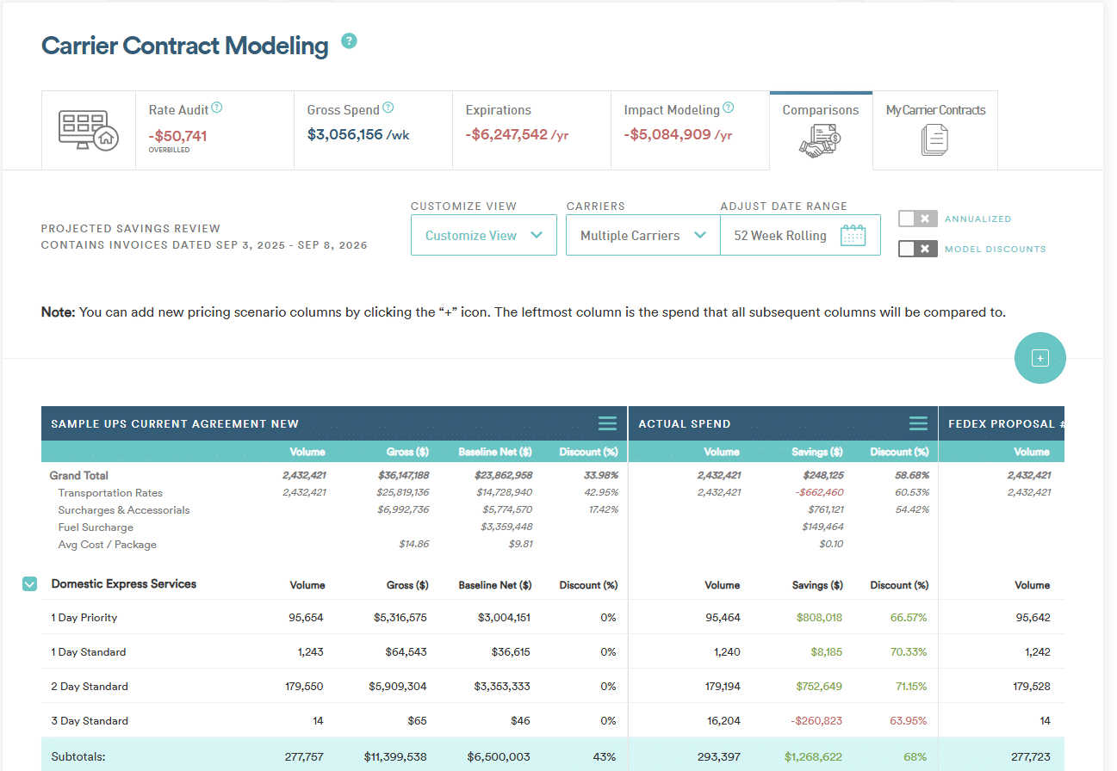Click the Fuel Surcharge row label

click(x=96, y=527)
